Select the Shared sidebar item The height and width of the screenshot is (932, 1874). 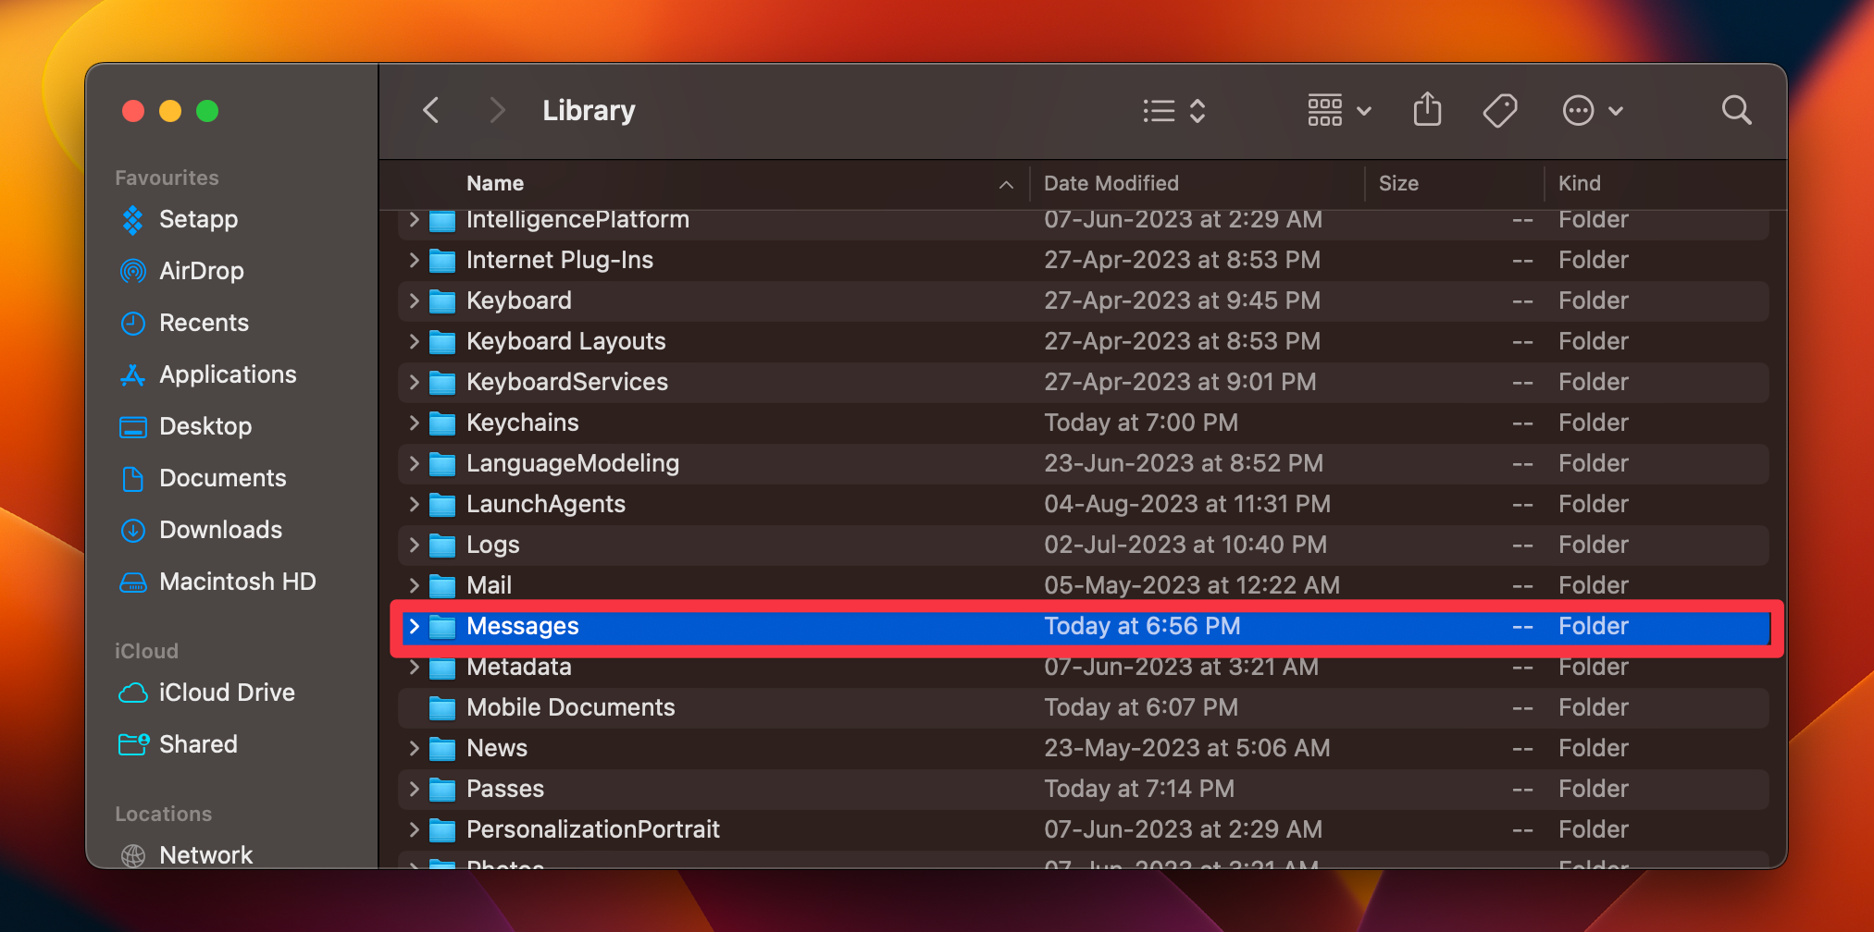tap(179, 744)
